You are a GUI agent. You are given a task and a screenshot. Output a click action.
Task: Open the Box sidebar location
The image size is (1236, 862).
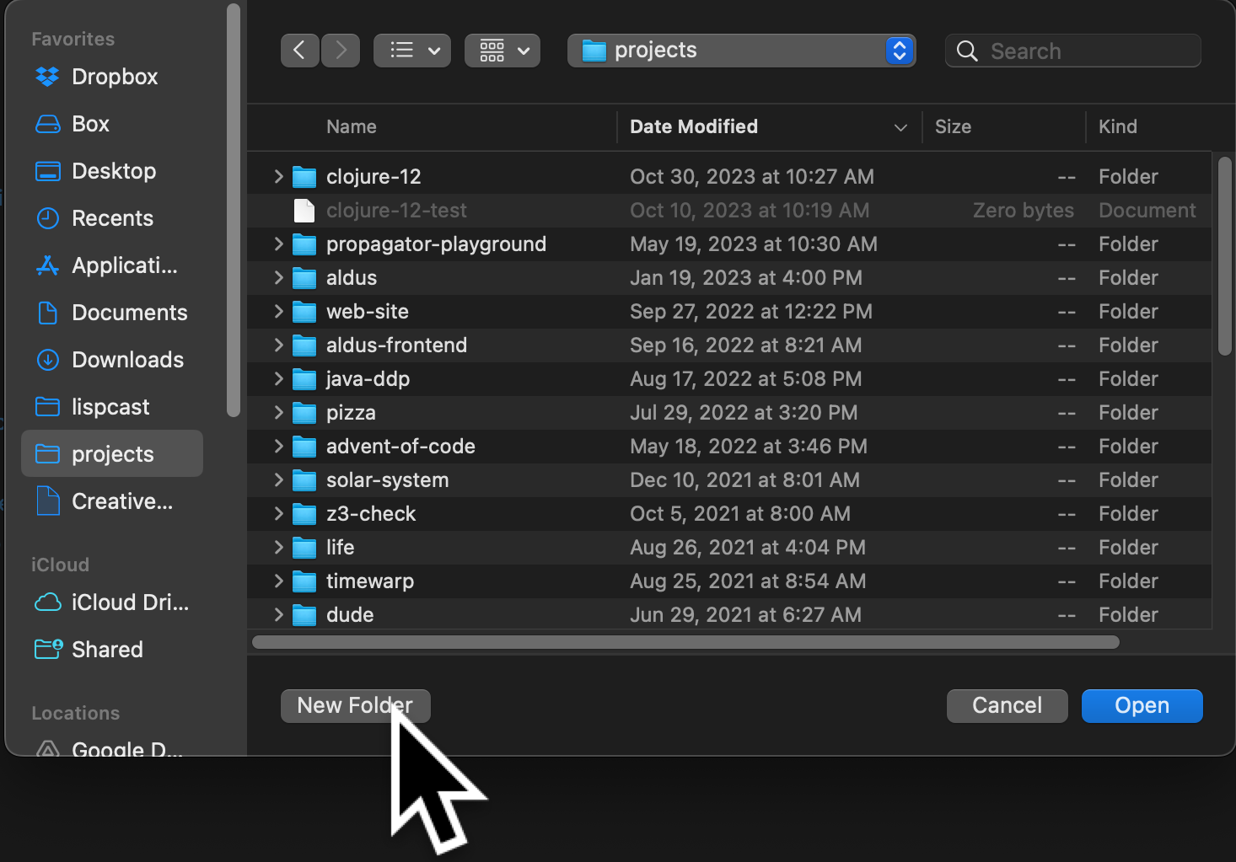[89, 124]
